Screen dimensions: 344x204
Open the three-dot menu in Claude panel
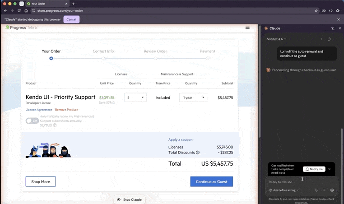pyautogui.click(x=336, y=39)
